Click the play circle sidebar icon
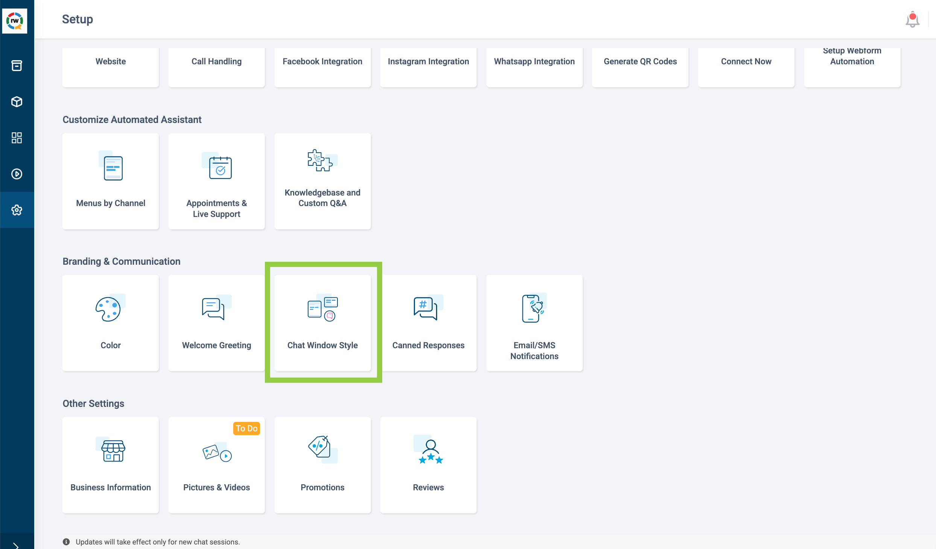The image size is (936, 549). (x=17, y=174)
